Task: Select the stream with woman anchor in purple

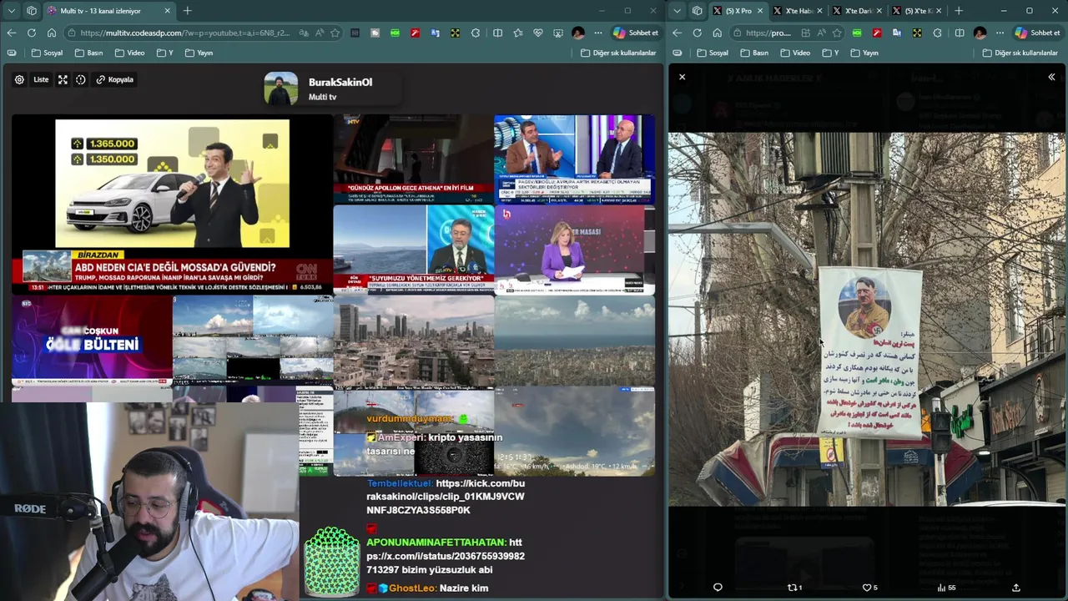Action: pos(574,250)
